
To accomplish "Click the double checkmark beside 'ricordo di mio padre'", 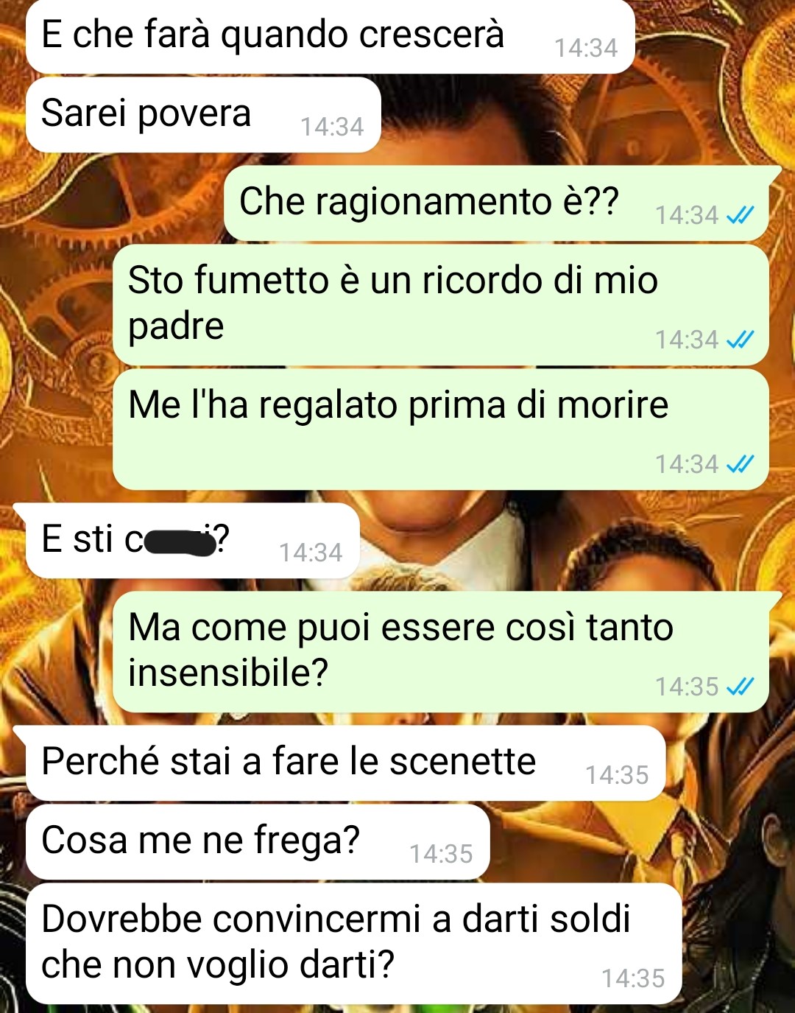I will pyautogui.click(x=740, y=340).
